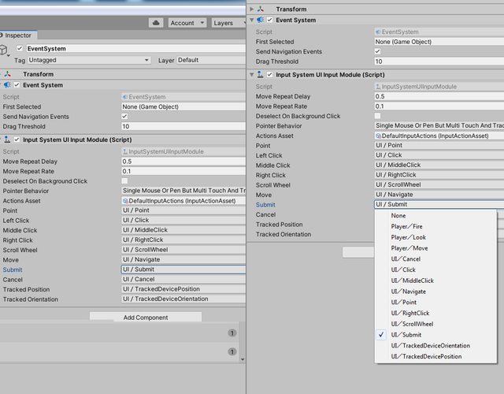
Task: Click InputSystemUIInputModule script field, right panel
Action: point(439,87)
